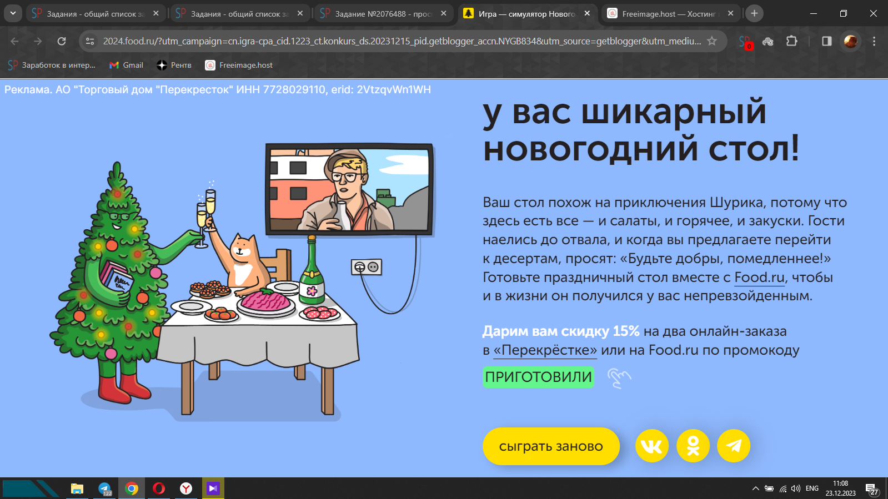Open Yandex Browser from taskbar
Viewport: 888px width, 499px height.
point(186,488)
